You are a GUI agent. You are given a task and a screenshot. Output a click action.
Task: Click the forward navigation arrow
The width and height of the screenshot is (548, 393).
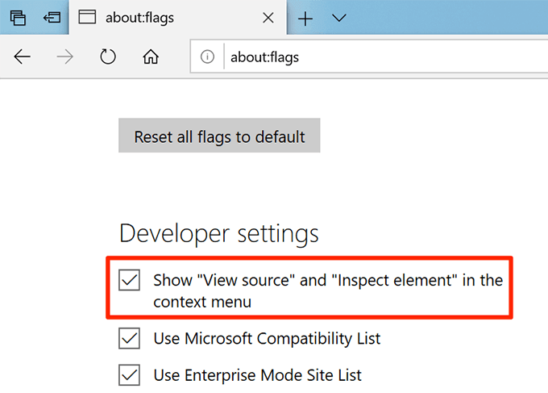coord(66,57)
